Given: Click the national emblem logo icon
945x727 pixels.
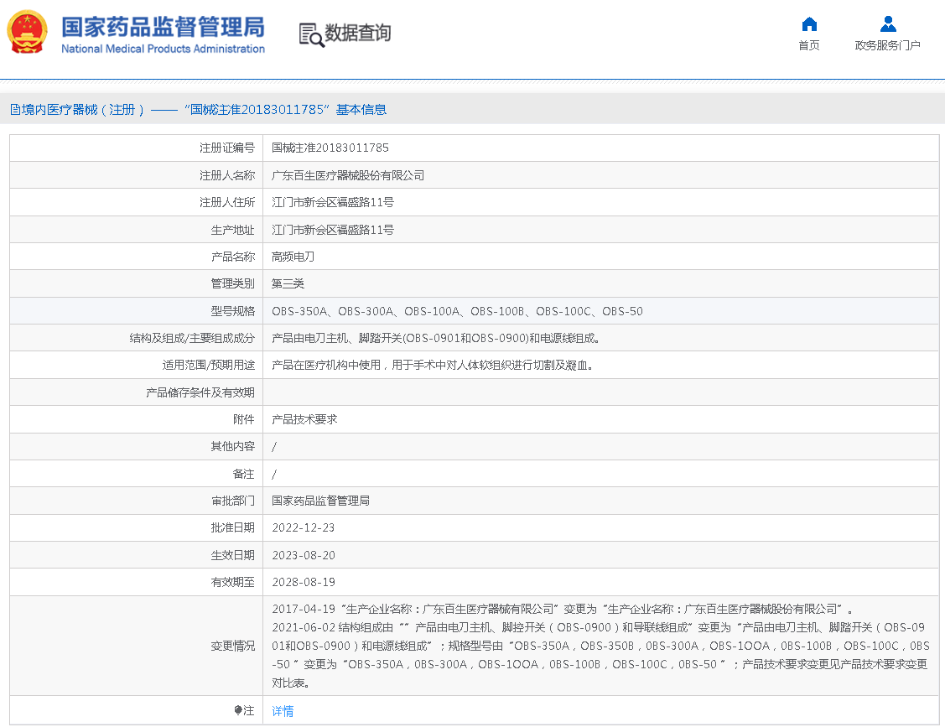Looking at the screenshot, I should pyautogui.click(x=28, y=34).
